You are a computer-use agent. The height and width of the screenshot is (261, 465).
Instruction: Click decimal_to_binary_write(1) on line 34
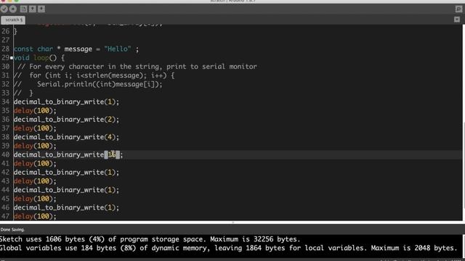[66, 101]
